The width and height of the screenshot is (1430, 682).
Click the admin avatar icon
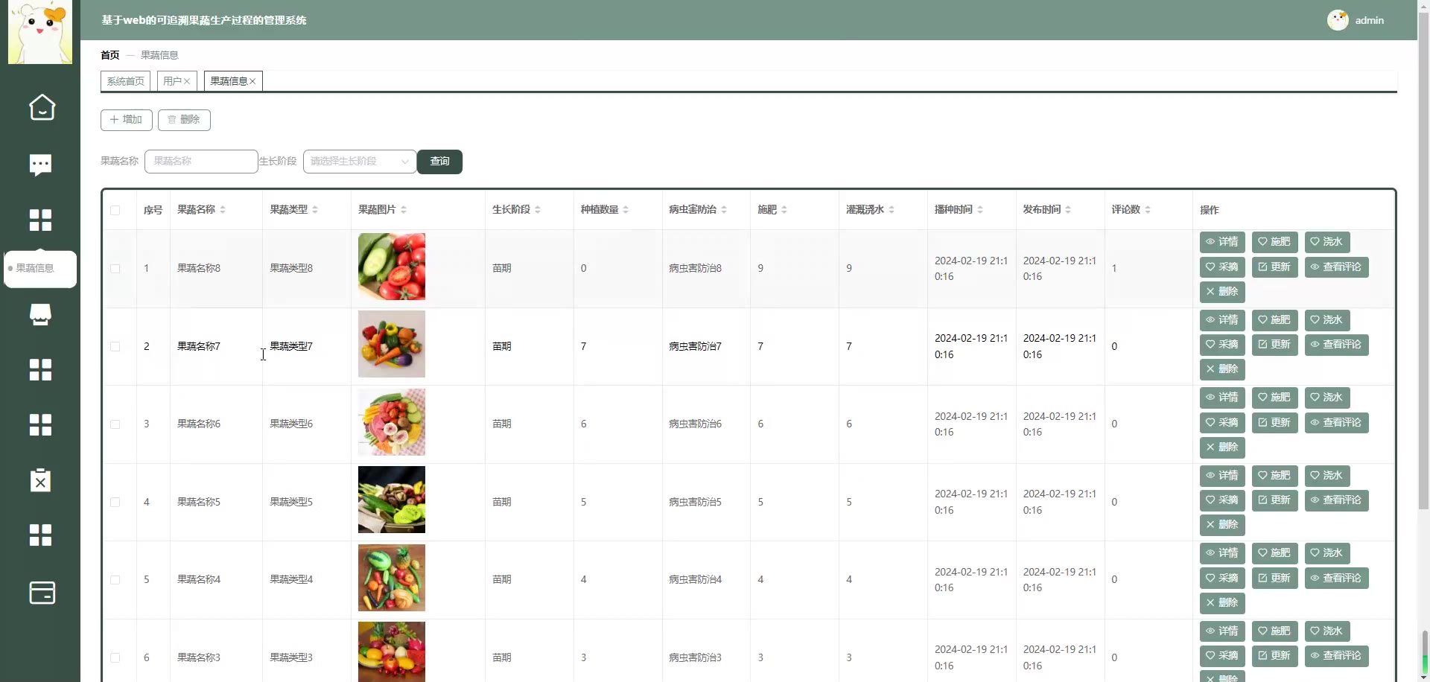click(x=1338, y=20)
